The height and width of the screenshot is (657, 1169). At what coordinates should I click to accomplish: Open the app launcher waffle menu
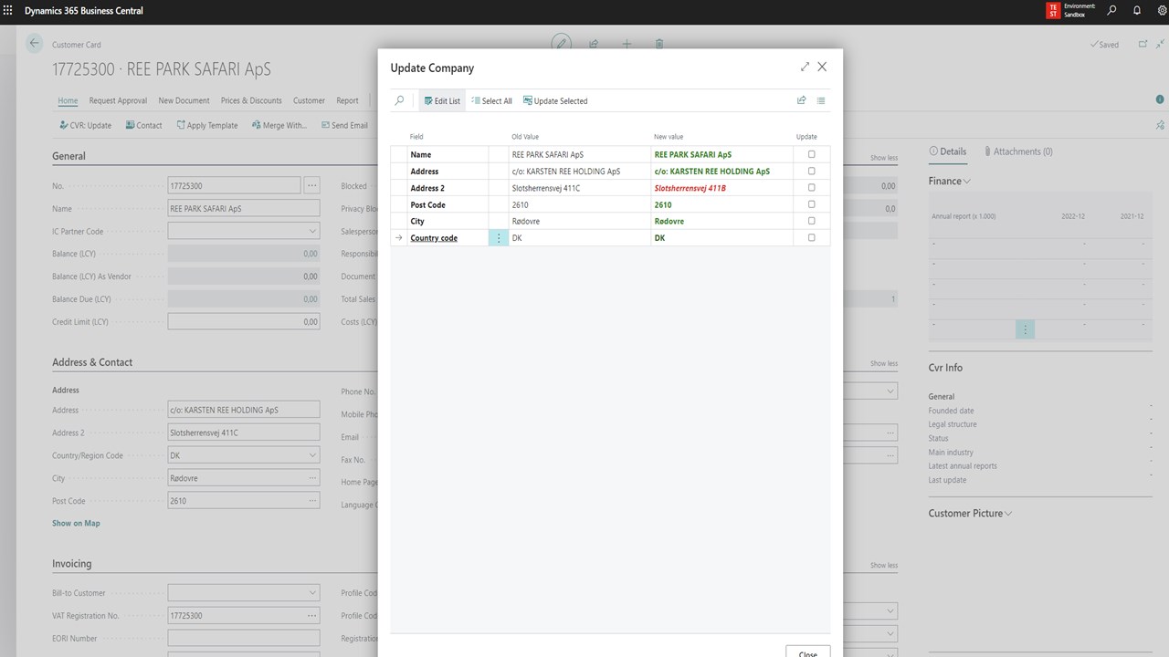click(8, 11)
